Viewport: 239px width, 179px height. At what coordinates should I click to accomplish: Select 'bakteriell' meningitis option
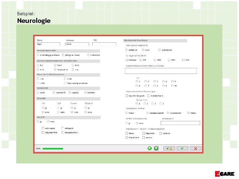pyautogui.click(x=126, y=50)
